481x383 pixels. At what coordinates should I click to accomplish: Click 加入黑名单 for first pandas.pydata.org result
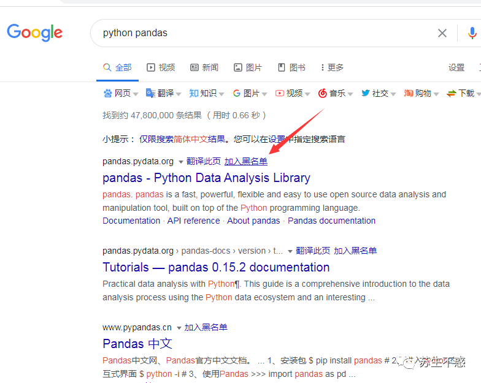(x=245, y=162)
